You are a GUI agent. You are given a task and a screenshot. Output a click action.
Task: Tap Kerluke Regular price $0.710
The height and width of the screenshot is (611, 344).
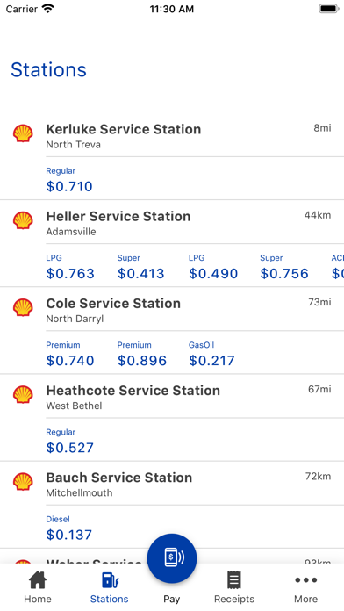pyautogui.click(x=69, y=187)
